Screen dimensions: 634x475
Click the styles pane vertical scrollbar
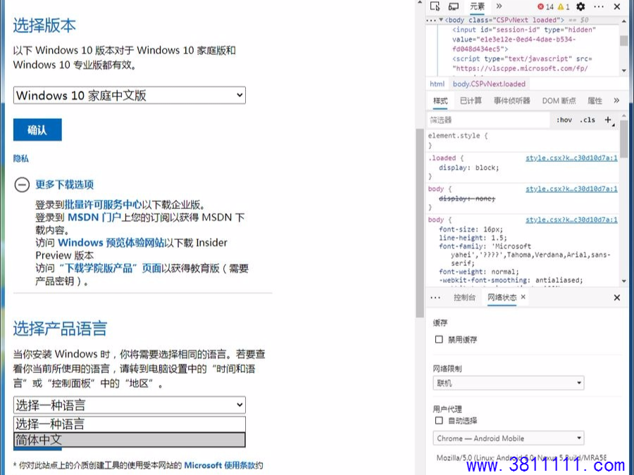(623, 139)
